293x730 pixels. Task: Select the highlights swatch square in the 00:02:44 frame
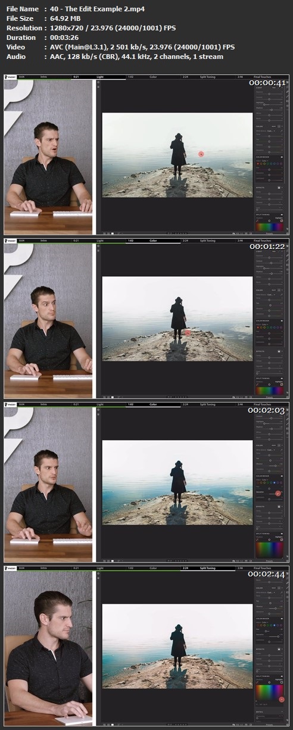282,682
